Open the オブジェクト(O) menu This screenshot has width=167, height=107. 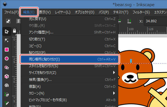84,12
